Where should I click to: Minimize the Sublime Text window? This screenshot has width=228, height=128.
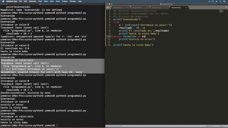109,4
